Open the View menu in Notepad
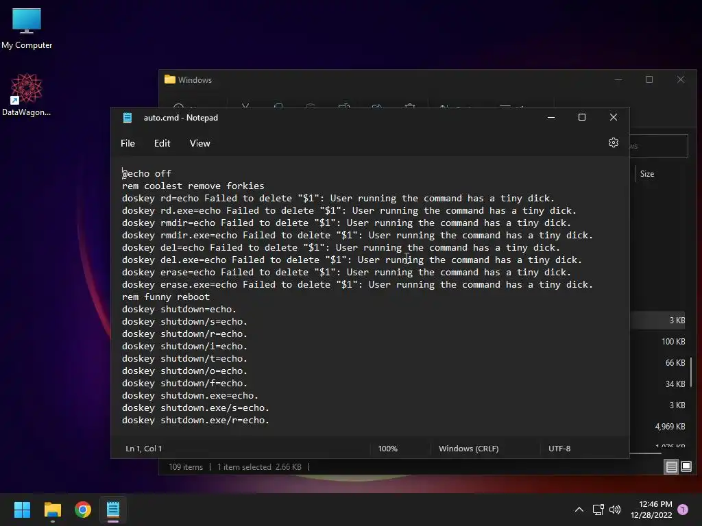 point(199,143)
